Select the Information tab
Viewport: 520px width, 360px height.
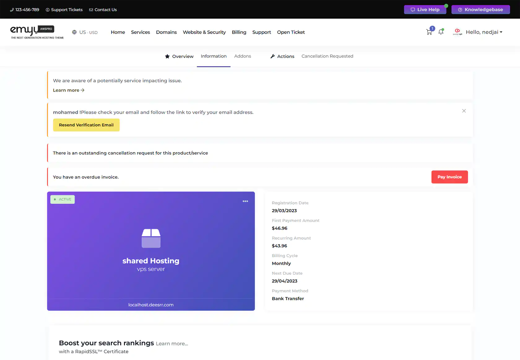click(x=214, y=56)
